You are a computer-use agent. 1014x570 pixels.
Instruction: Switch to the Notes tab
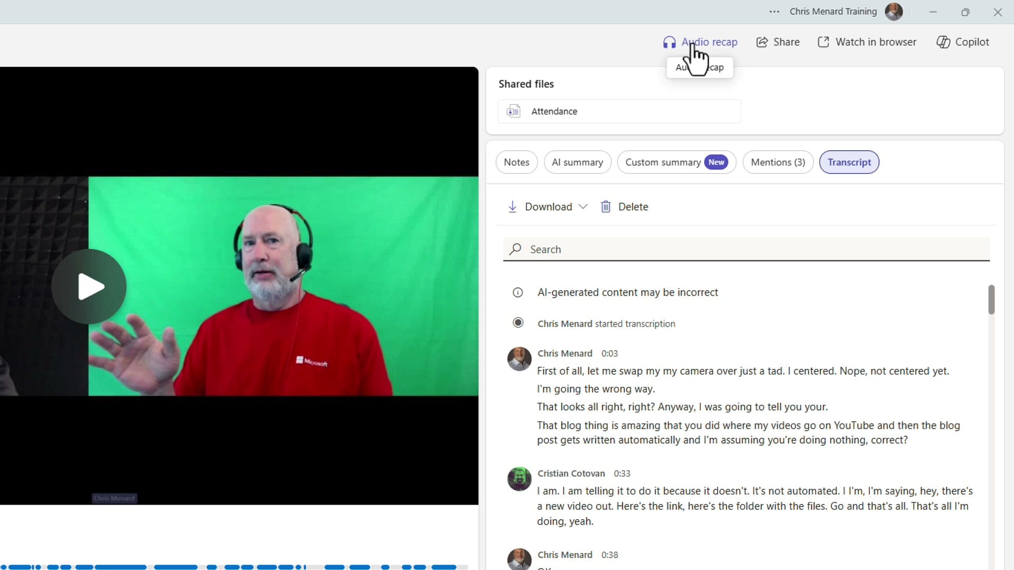[x=516, y=162]
